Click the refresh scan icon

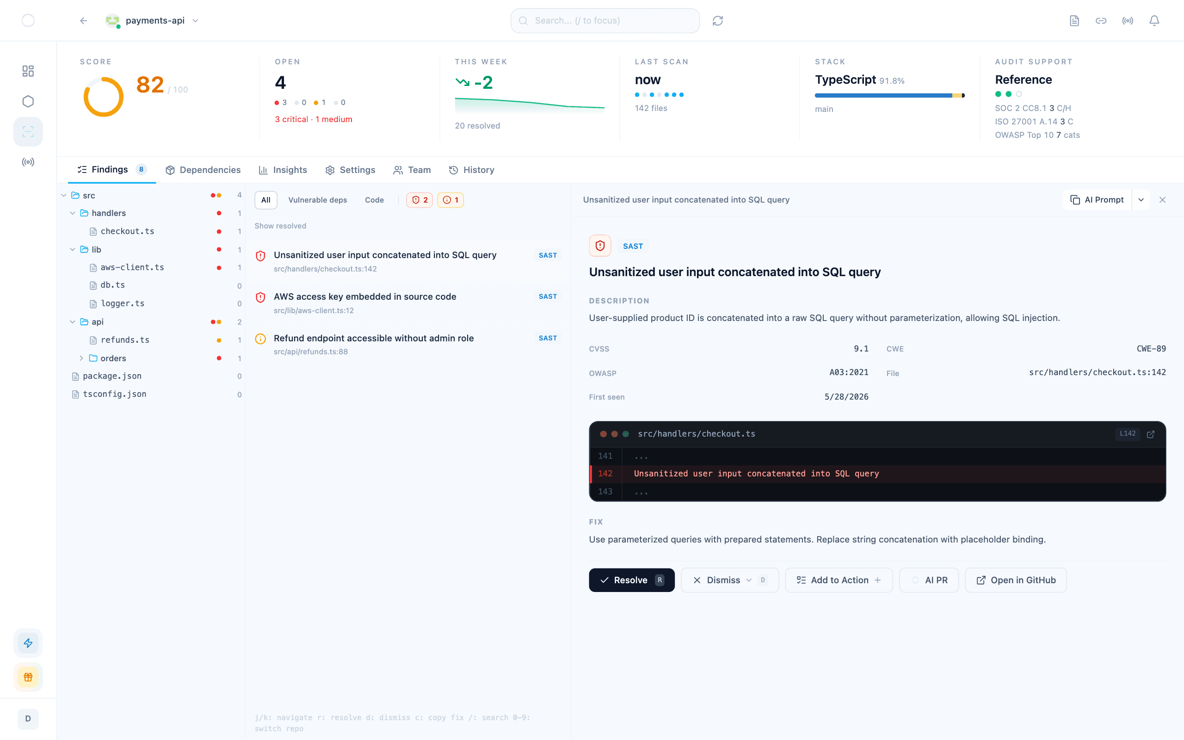(x=717, y=20)
